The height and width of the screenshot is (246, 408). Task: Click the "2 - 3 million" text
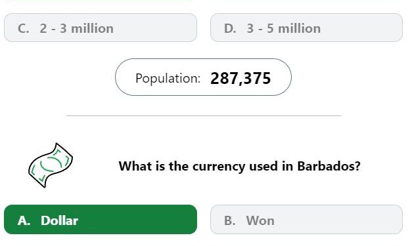click(x=76, y=28)
